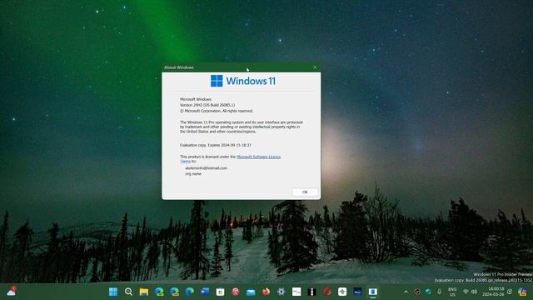Click the org name text

[193, 174]
